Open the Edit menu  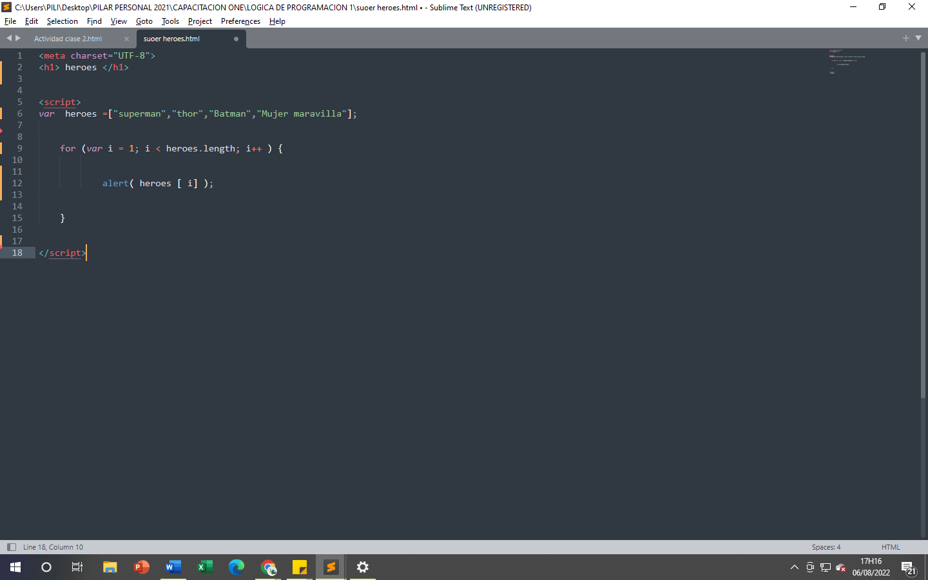[x=32, y=21]
